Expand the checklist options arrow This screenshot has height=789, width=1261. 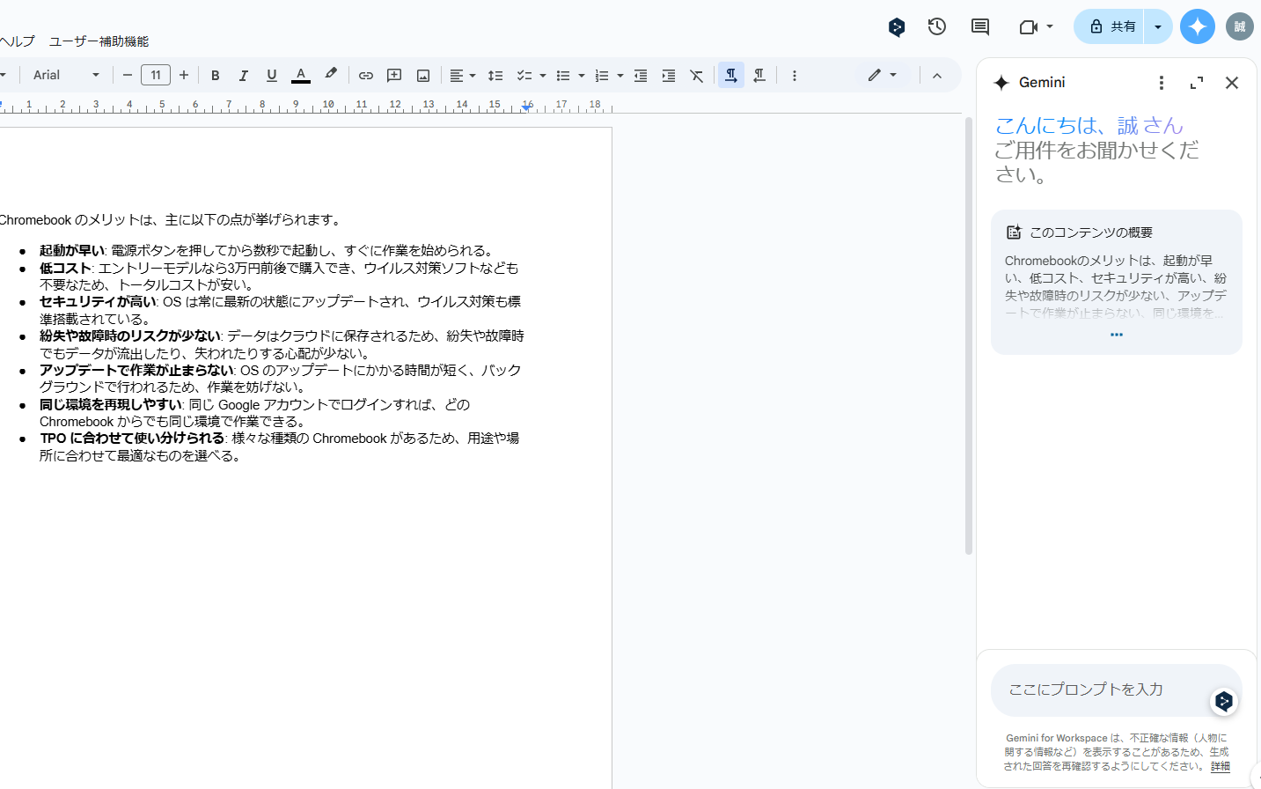coord(542,76)
